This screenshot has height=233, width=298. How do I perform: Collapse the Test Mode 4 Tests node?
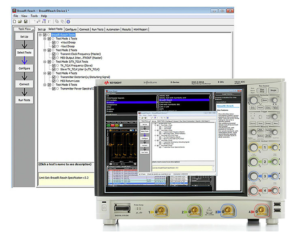(44, 73)
